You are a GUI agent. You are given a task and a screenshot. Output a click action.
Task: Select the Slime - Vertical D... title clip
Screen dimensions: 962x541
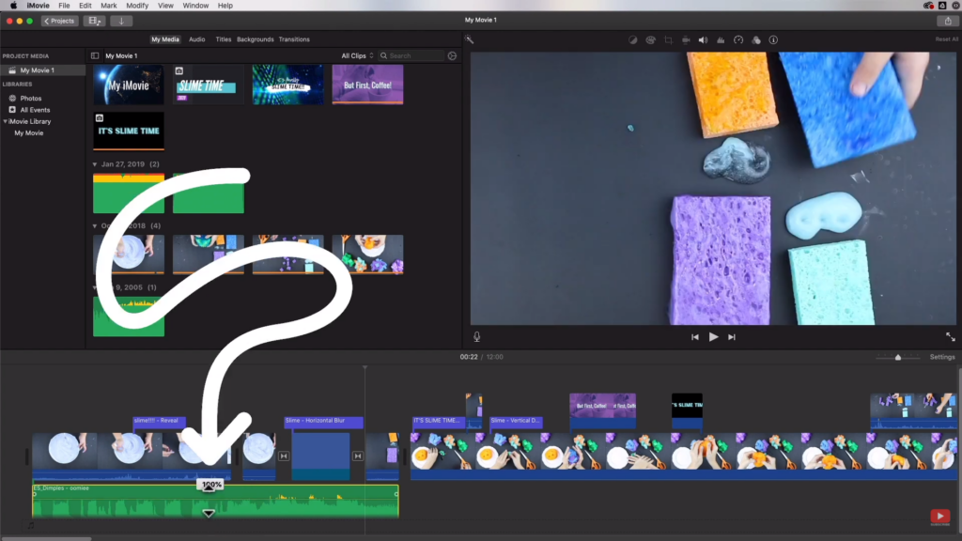[516, 422]
